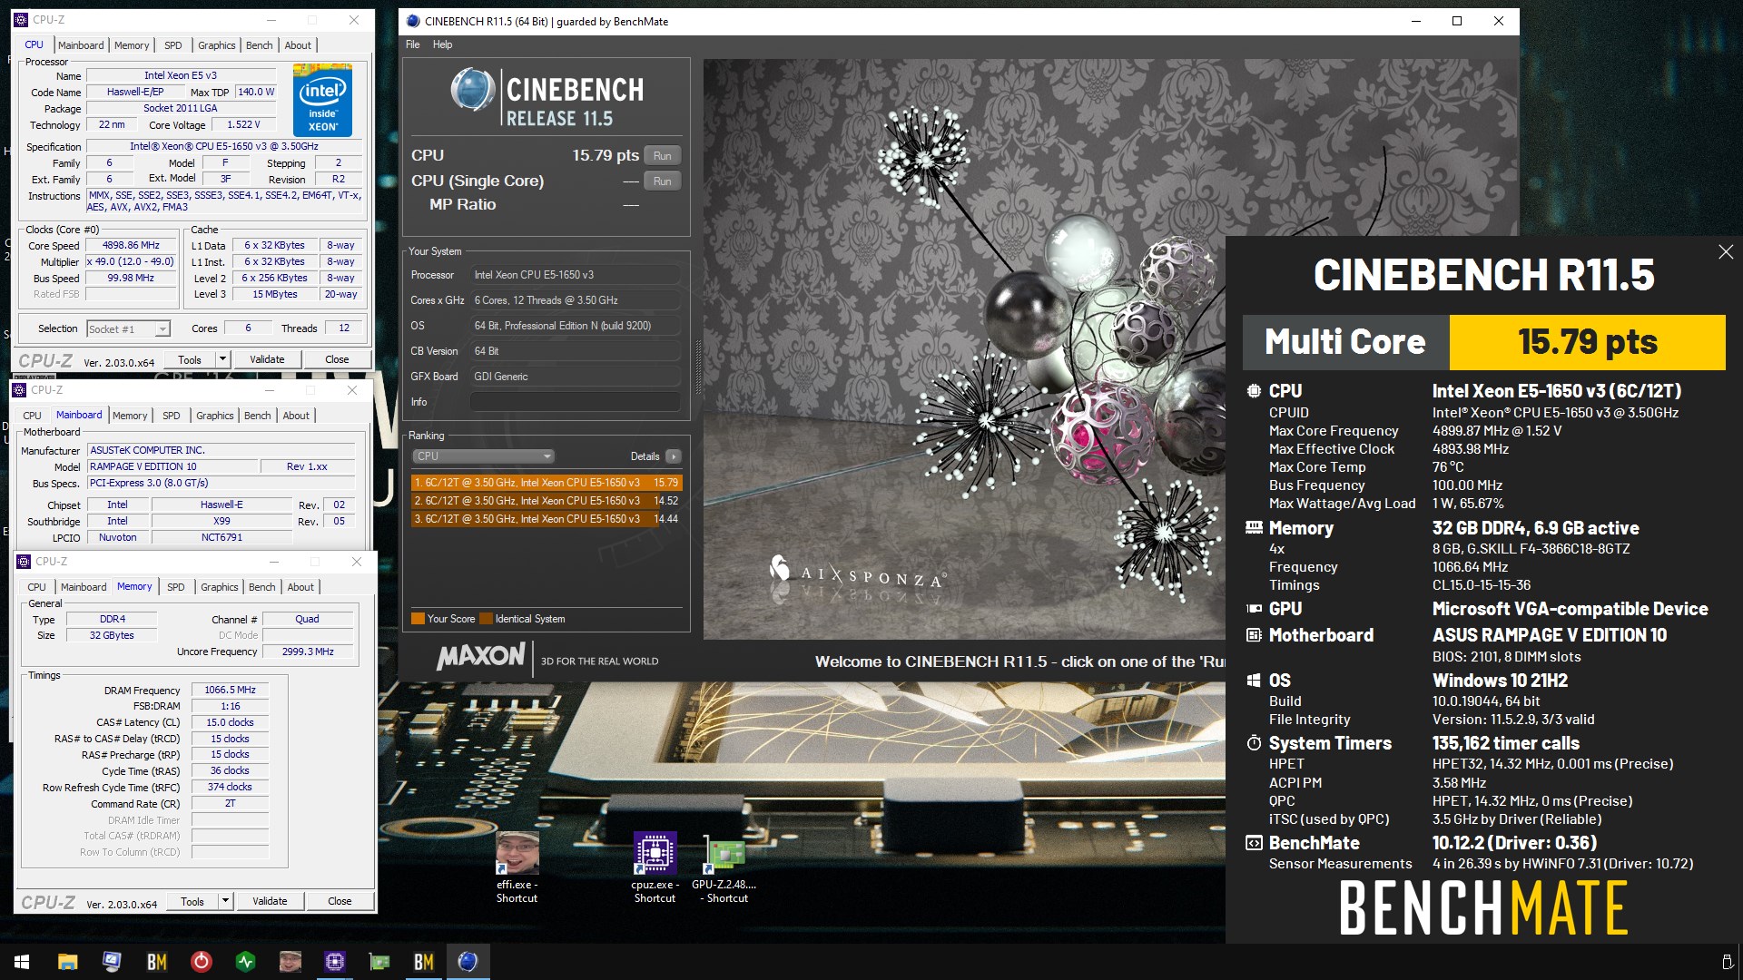
Task: Open the GPU card taskbar icon
Action: [379, 962]
